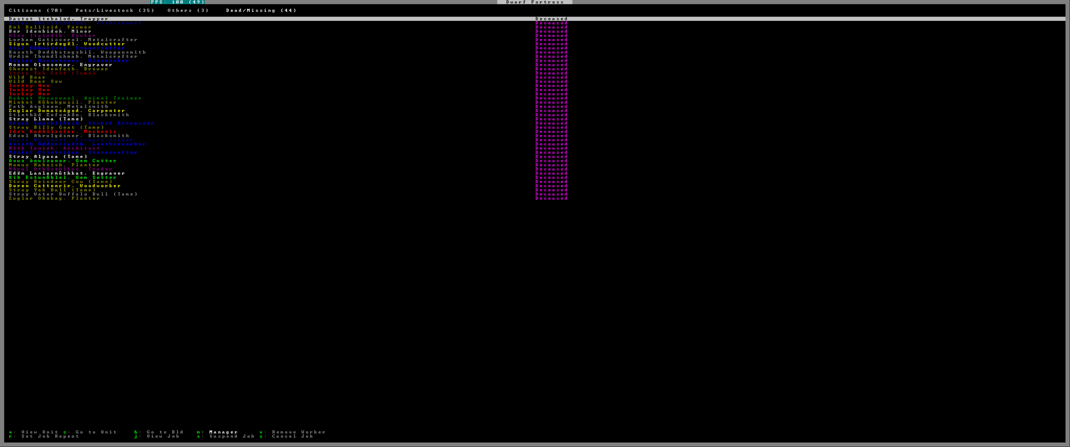This screenshot has height=447, width=1070.
Task: Select Rakust Vucaronol, Animal Trainer
Action: click(75, 98)
